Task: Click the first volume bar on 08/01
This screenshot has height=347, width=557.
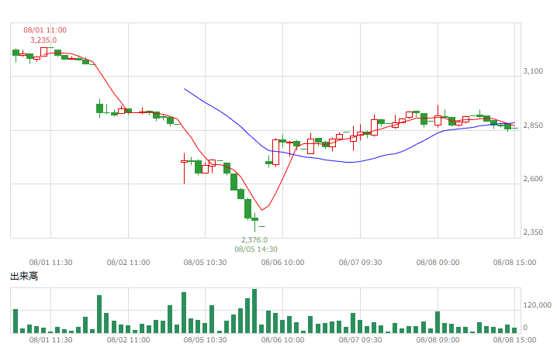Action: pos(16,321)
